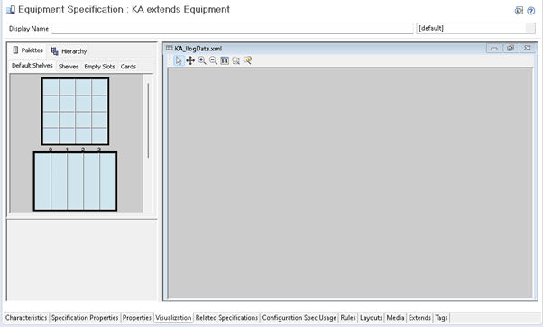Screen dimensions: 543x327
Task: Select the Visualization bottom tab
Action: tap(173, 318)
